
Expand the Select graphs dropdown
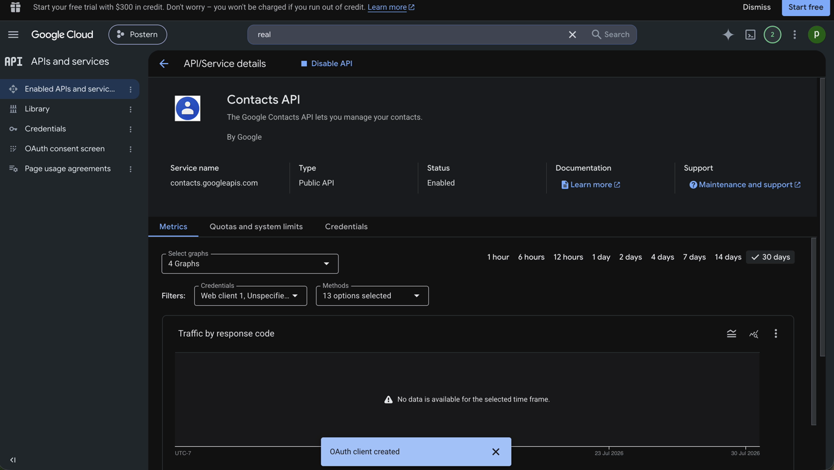pyautogui.click(x=250, y=264)
